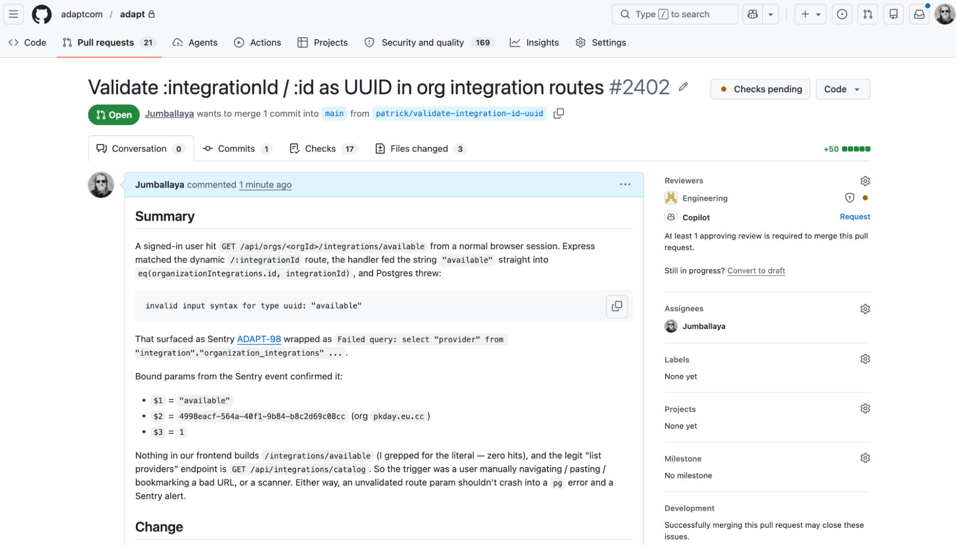Click the green Open status badge
Viewport: 956px width, 546px height.
click(114, 115)
